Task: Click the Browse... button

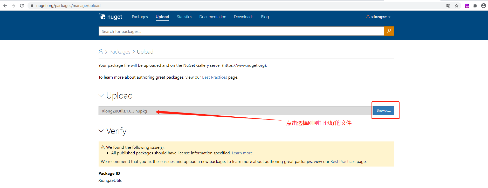Action: point(384,111)
